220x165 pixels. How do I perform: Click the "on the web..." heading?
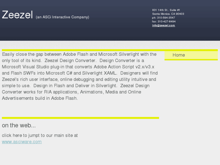pyautogui.click(x=19, y=125)
